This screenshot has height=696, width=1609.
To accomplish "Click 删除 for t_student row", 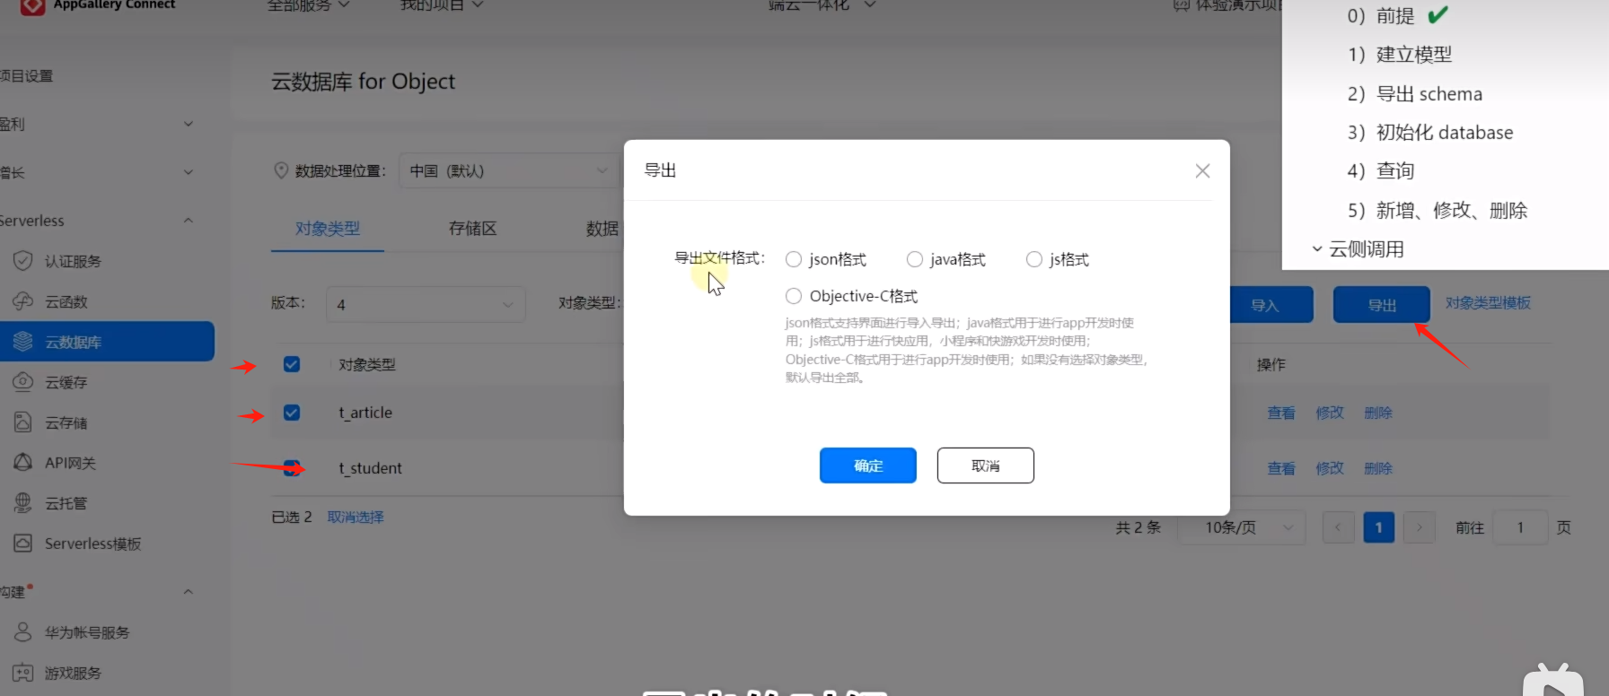I will (x=1378, y=468).
